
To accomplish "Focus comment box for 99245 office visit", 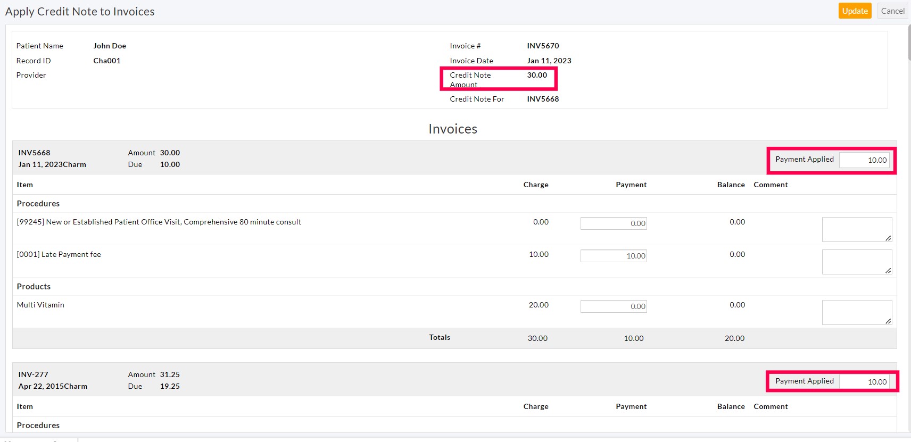I will tap(856, 229).
